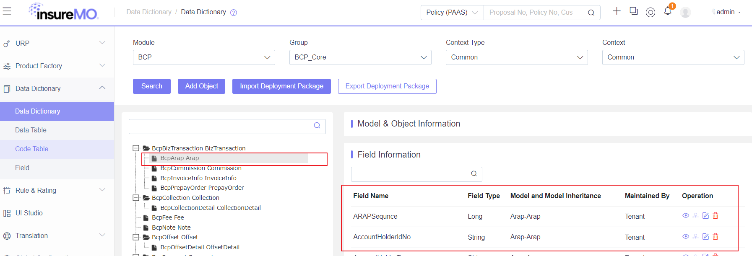The width and height of the screenshot is (752, 256).
Task: Select BcpNote Note tree item
Action: coord(171,228)
